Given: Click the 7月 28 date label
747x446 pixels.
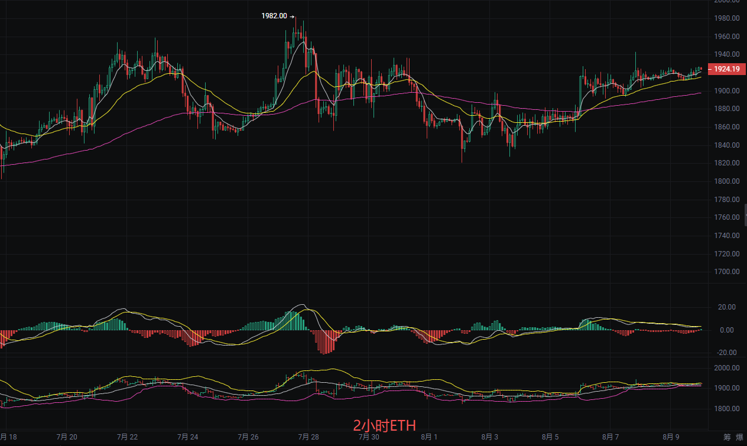Looking at the screenshot, I should (308, 437).
